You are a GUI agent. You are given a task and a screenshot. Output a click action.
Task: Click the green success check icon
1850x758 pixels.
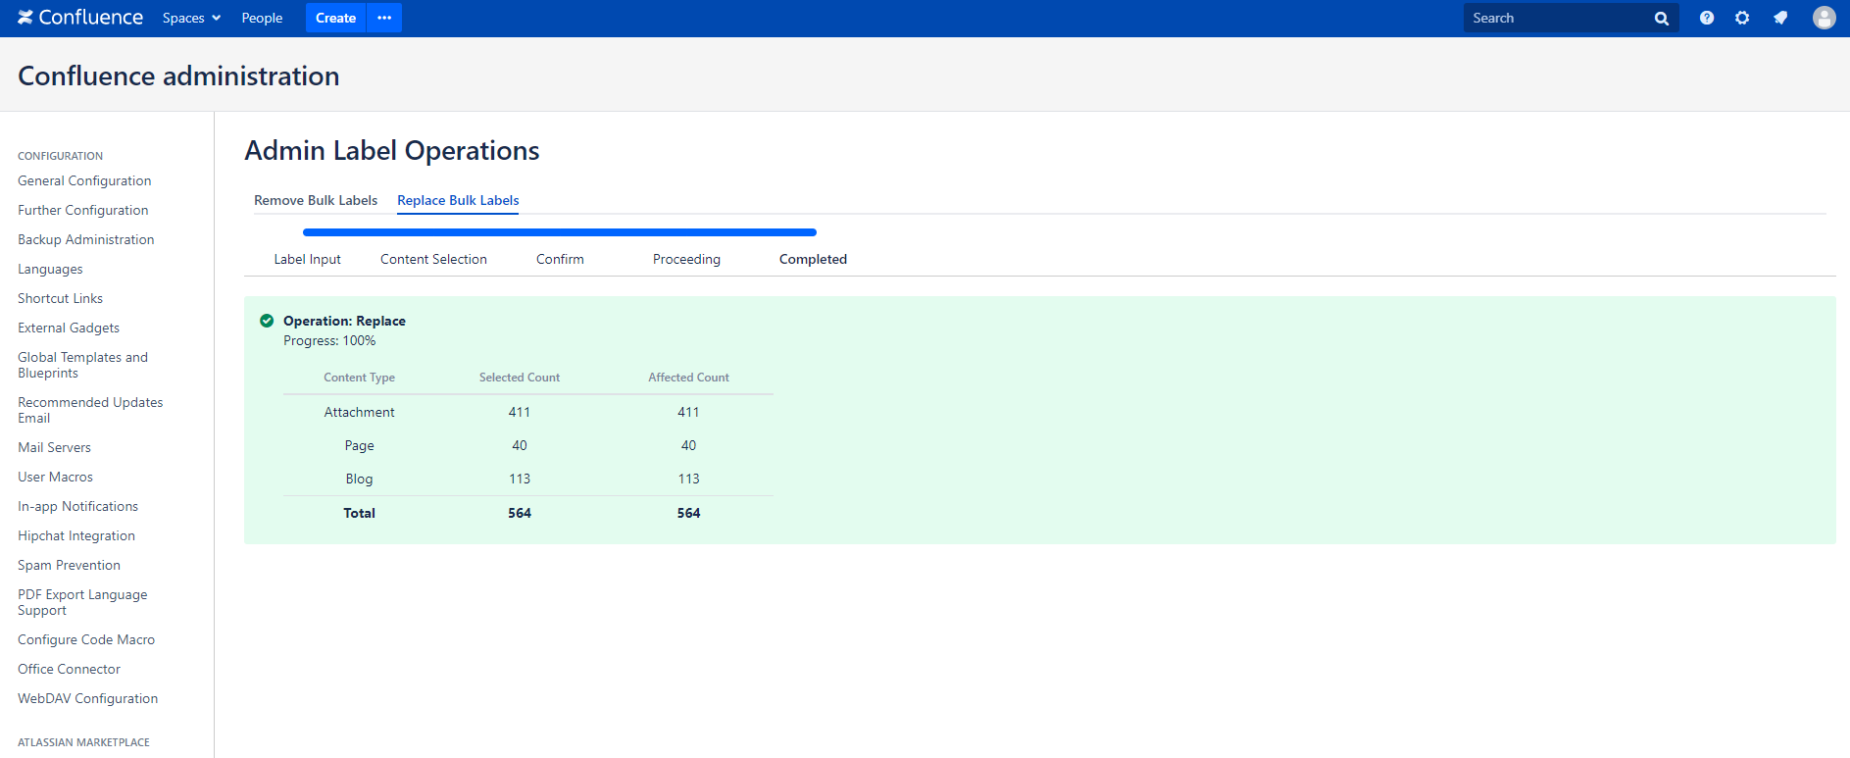[267, 321]
